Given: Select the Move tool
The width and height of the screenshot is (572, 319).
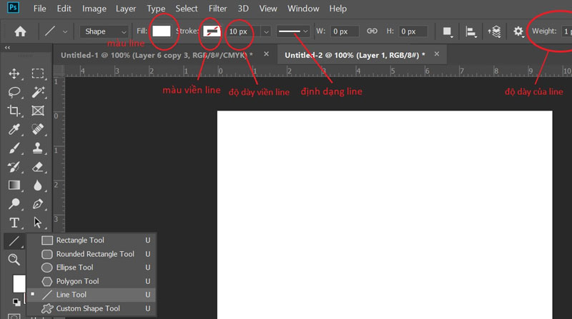Looking at the screenshot, I should (14, 74).
